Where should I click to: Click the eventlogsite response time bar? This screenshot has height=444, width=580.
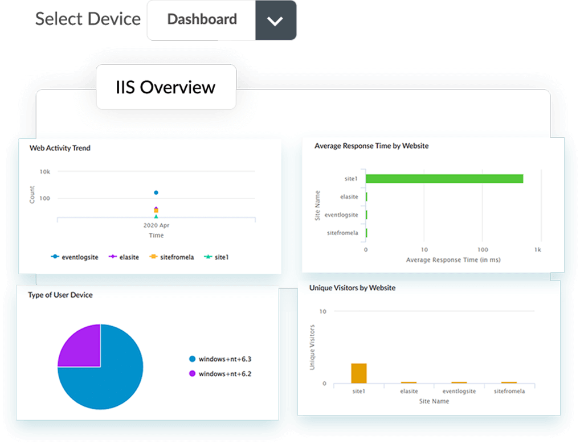click(366, 215)
